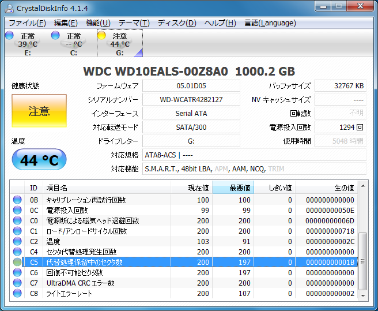
Task: Click the green status orb in row C5
Action: pyautogui.click(x=17, y=262)
